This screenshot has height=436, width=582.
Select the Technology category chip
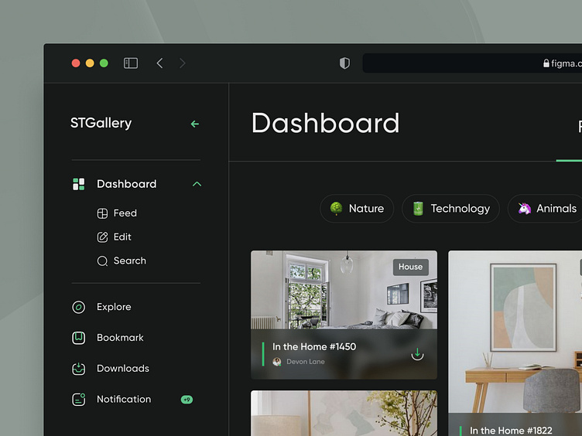pos(450,209)
